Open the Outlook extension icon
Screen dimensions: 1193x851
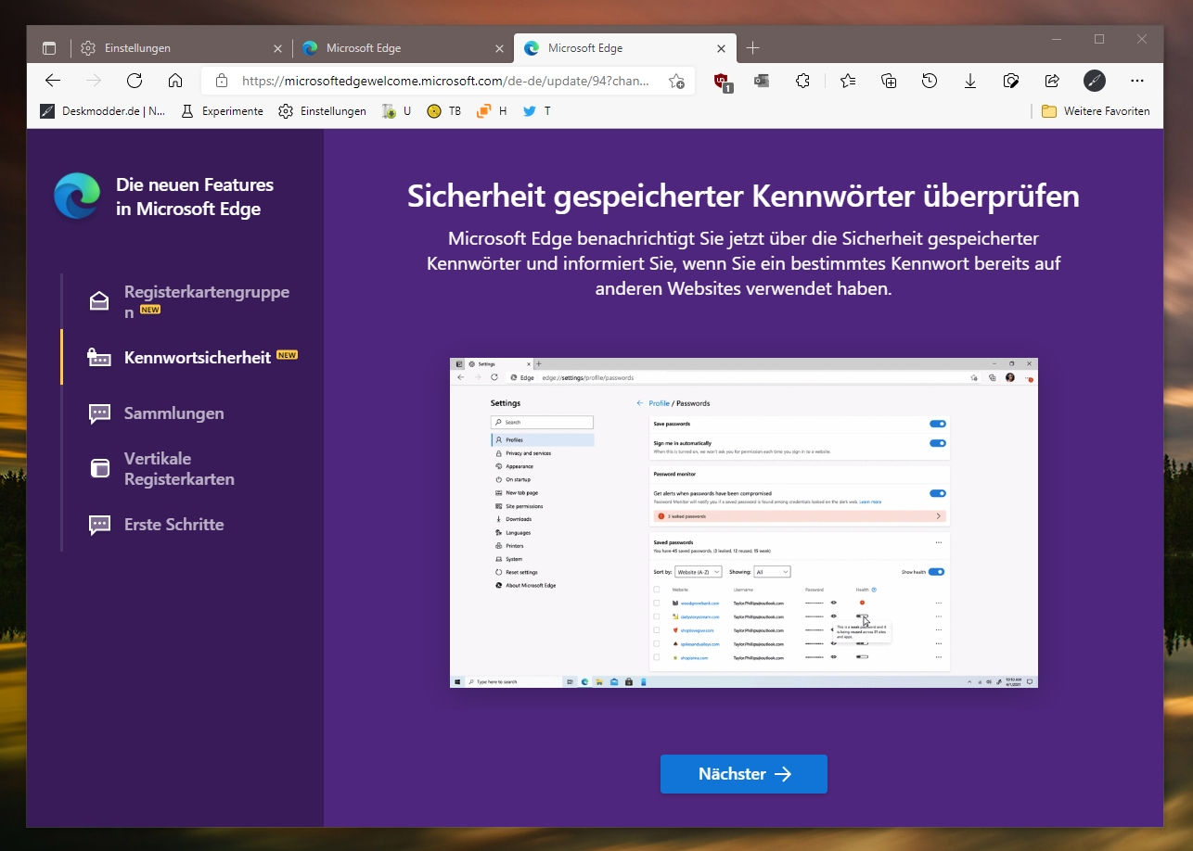(x=762, y=81)
